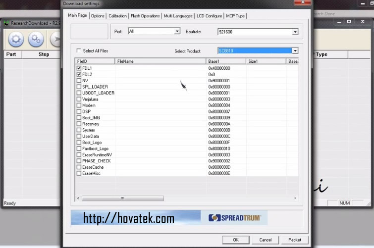The image size is (374, 248).
Task: Uncheck the FDL1 file checkbox
Action: (79, 68)
